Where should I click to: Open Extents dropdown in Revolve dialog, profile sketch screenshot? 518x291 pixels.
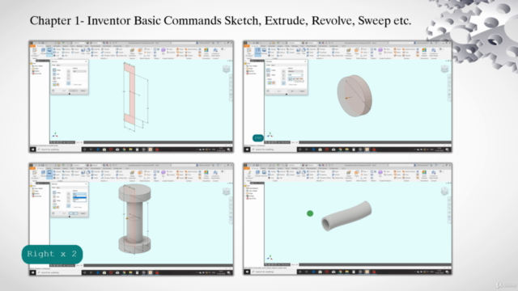coord(79,71)
